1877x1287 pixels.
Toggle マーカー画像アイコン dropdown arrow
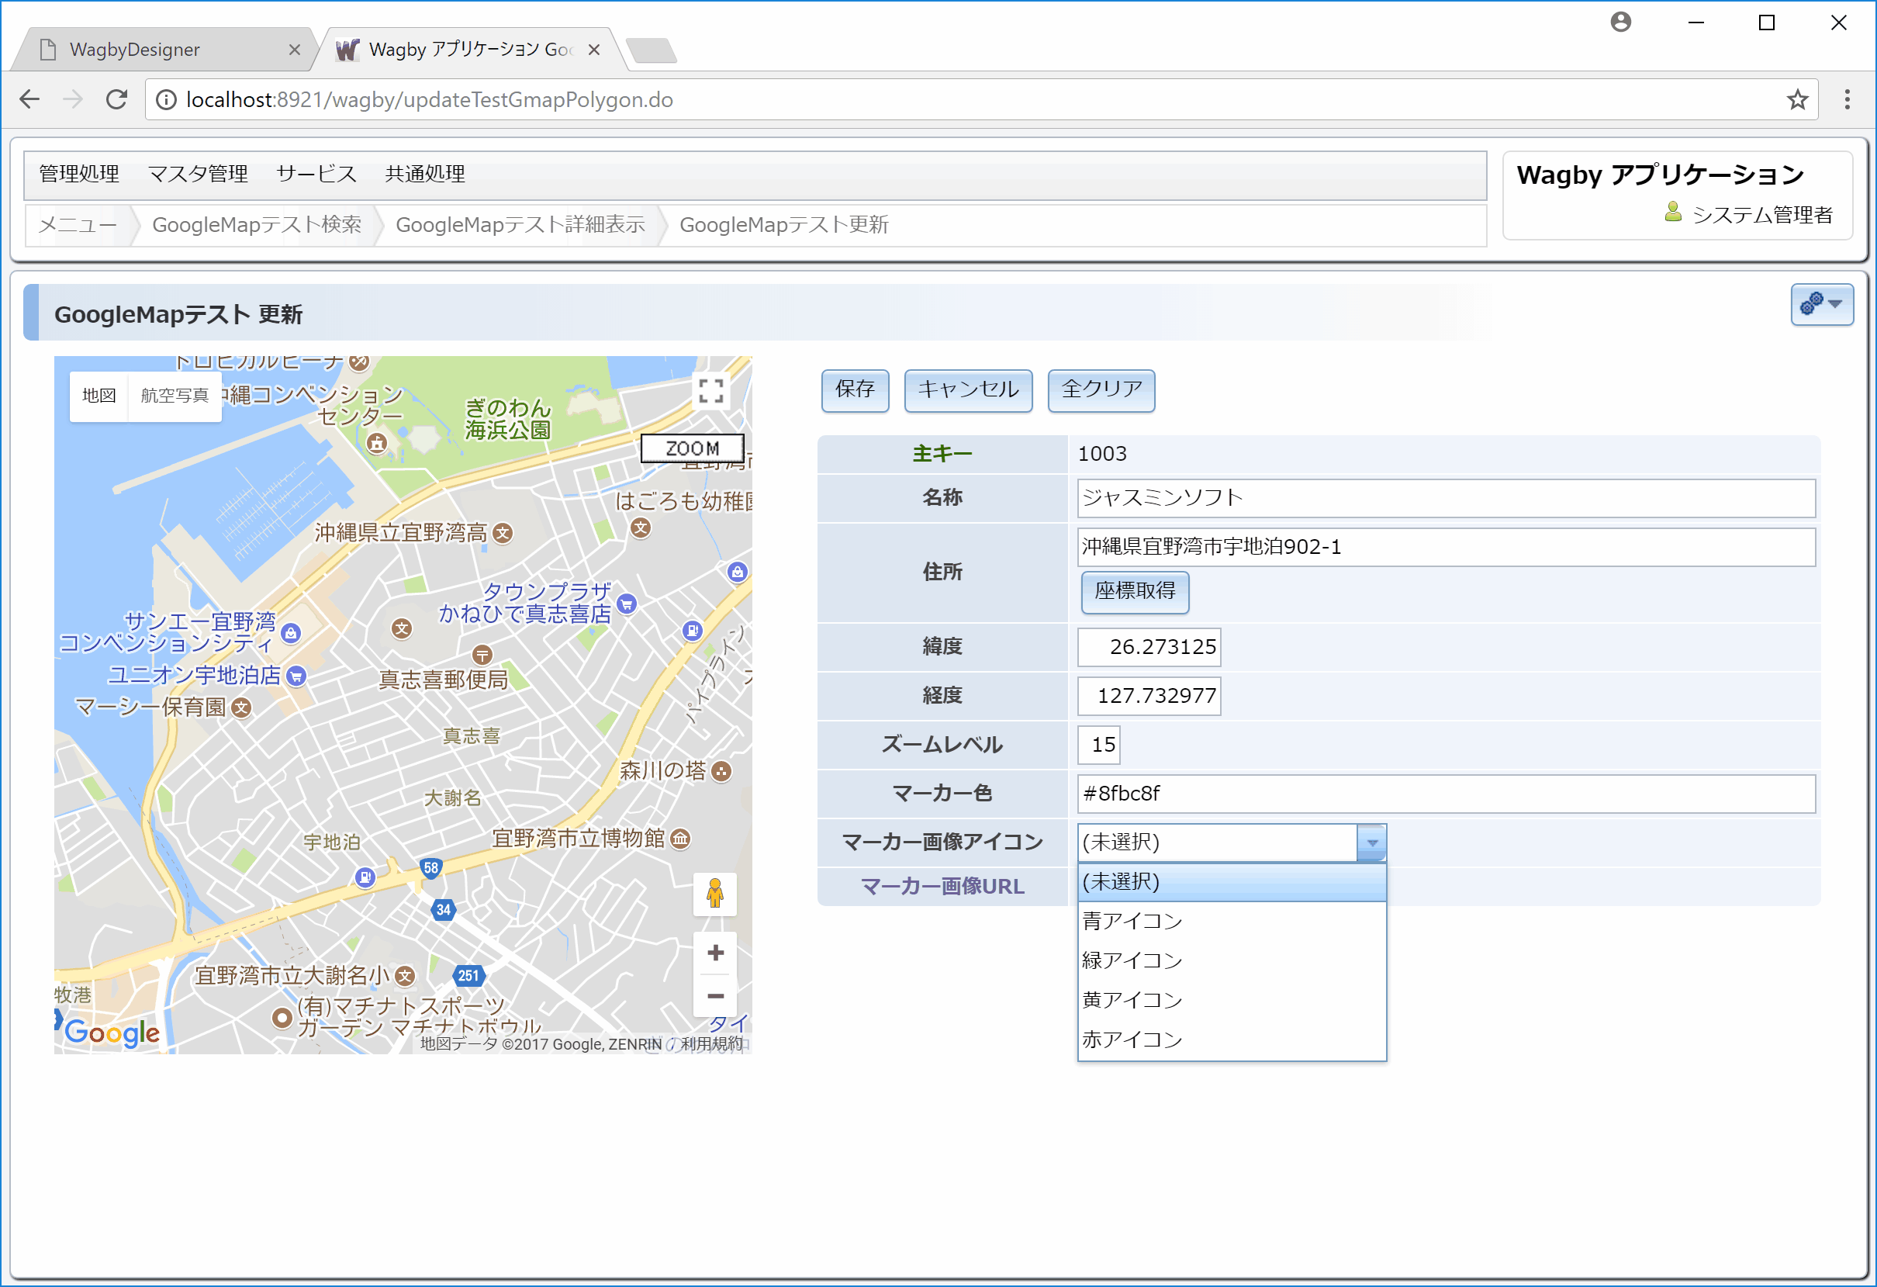point(1371,842)
